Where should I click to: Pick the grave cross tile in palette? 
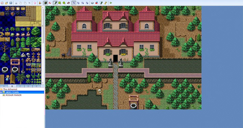(33, 55)
